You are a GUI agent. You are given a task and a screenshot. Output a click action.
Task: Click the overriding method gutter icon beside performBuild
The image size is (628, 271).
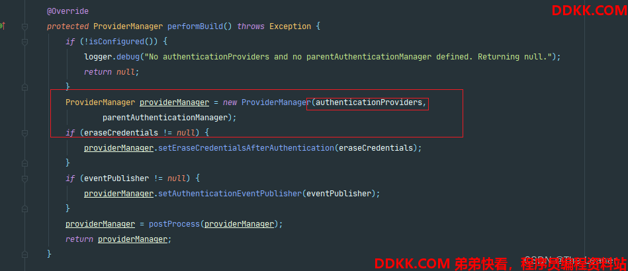2,26
